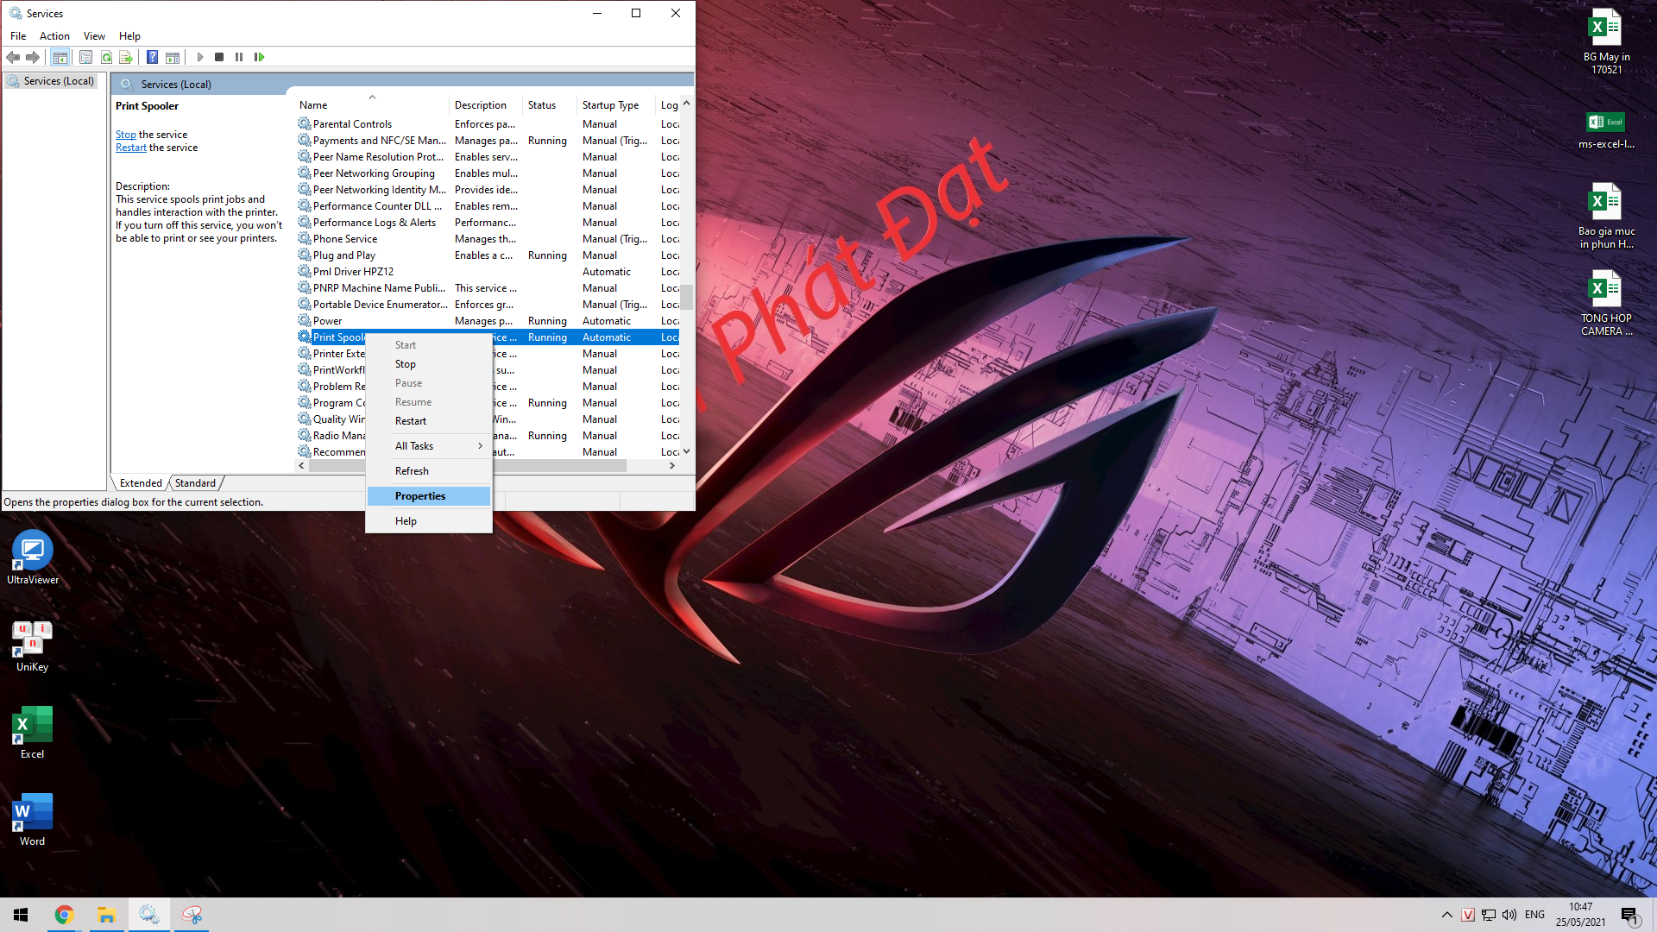Open the Action menu
This screenshot has width=1657, height=932.
pyautogui.click(x=54, y=36)
